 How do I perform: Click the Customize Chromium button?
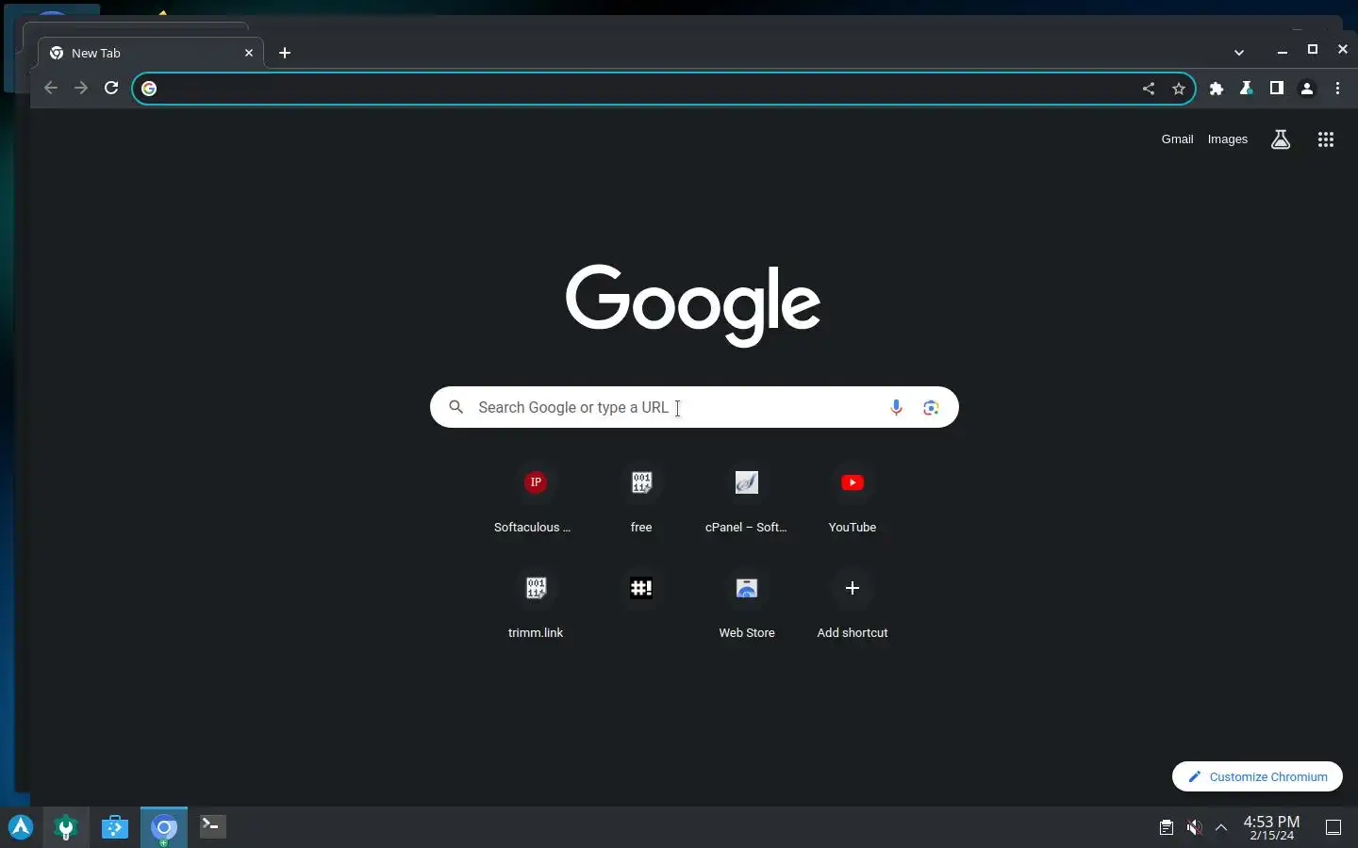[1257, 776]
